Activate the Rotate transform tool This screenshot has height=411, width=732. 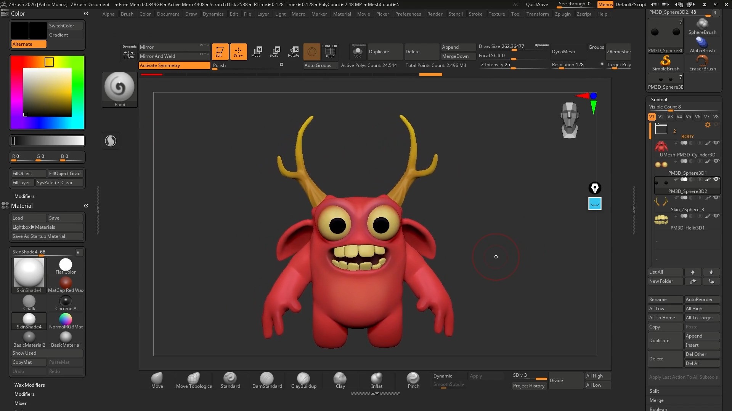pos(294,51)
